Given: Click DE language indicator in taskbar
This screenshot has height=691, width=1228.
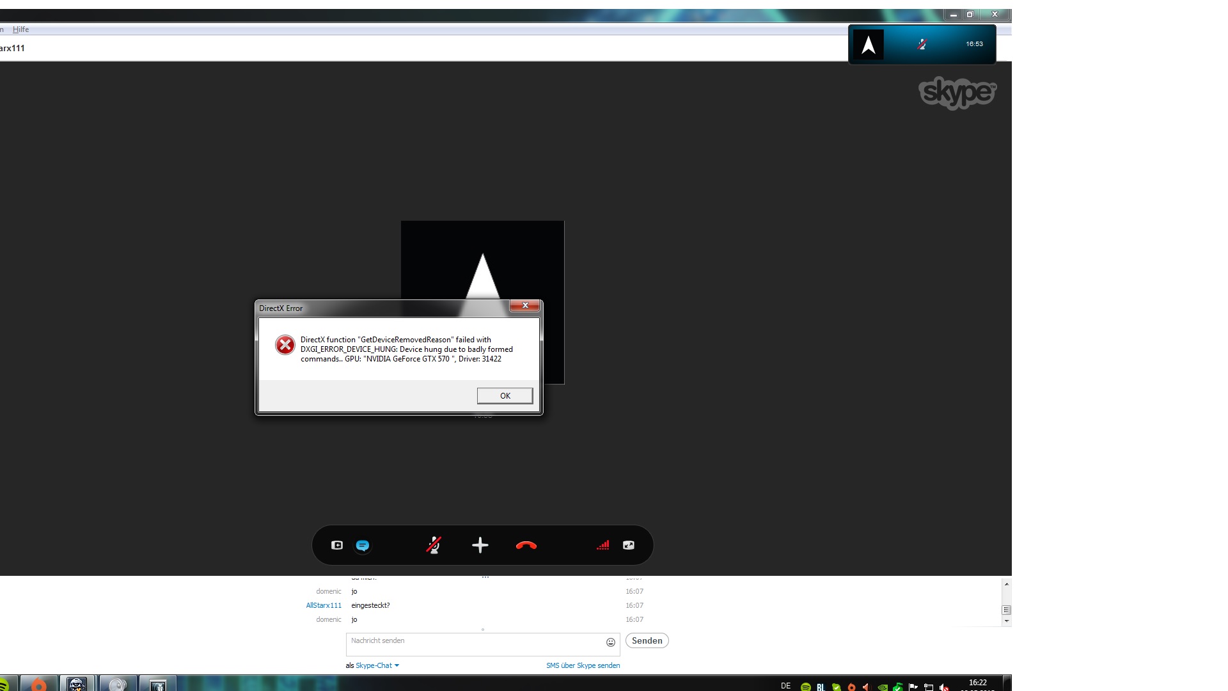Looking at the screenshot, I should click(785, 686).
